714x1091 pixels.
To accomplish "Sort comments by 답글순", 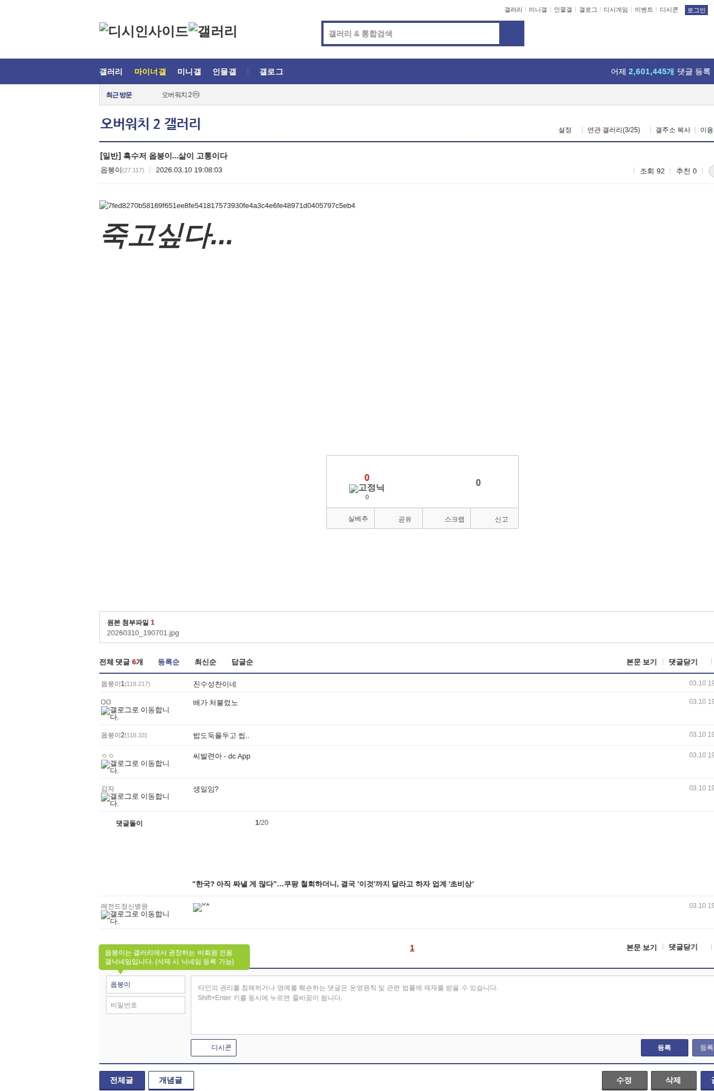I will [x=242, y=662].
